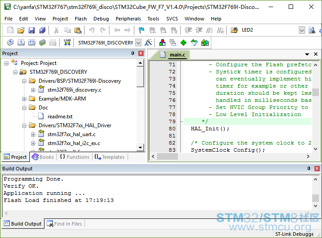Viewport: 322px width, 238px height.
Task: Select the Build Output tab
Action: [23, 224]
